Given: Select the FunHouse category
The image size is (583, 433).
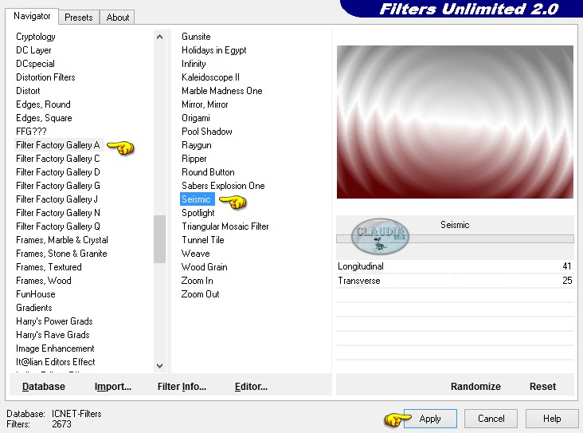Looking at the screenshot, I should [x=36, y=294].
